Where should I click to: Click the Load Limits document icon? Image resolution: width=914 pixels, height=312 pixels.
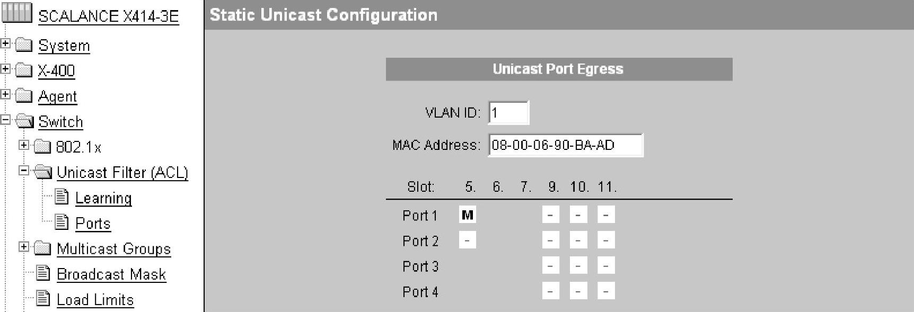pos(43,299)
